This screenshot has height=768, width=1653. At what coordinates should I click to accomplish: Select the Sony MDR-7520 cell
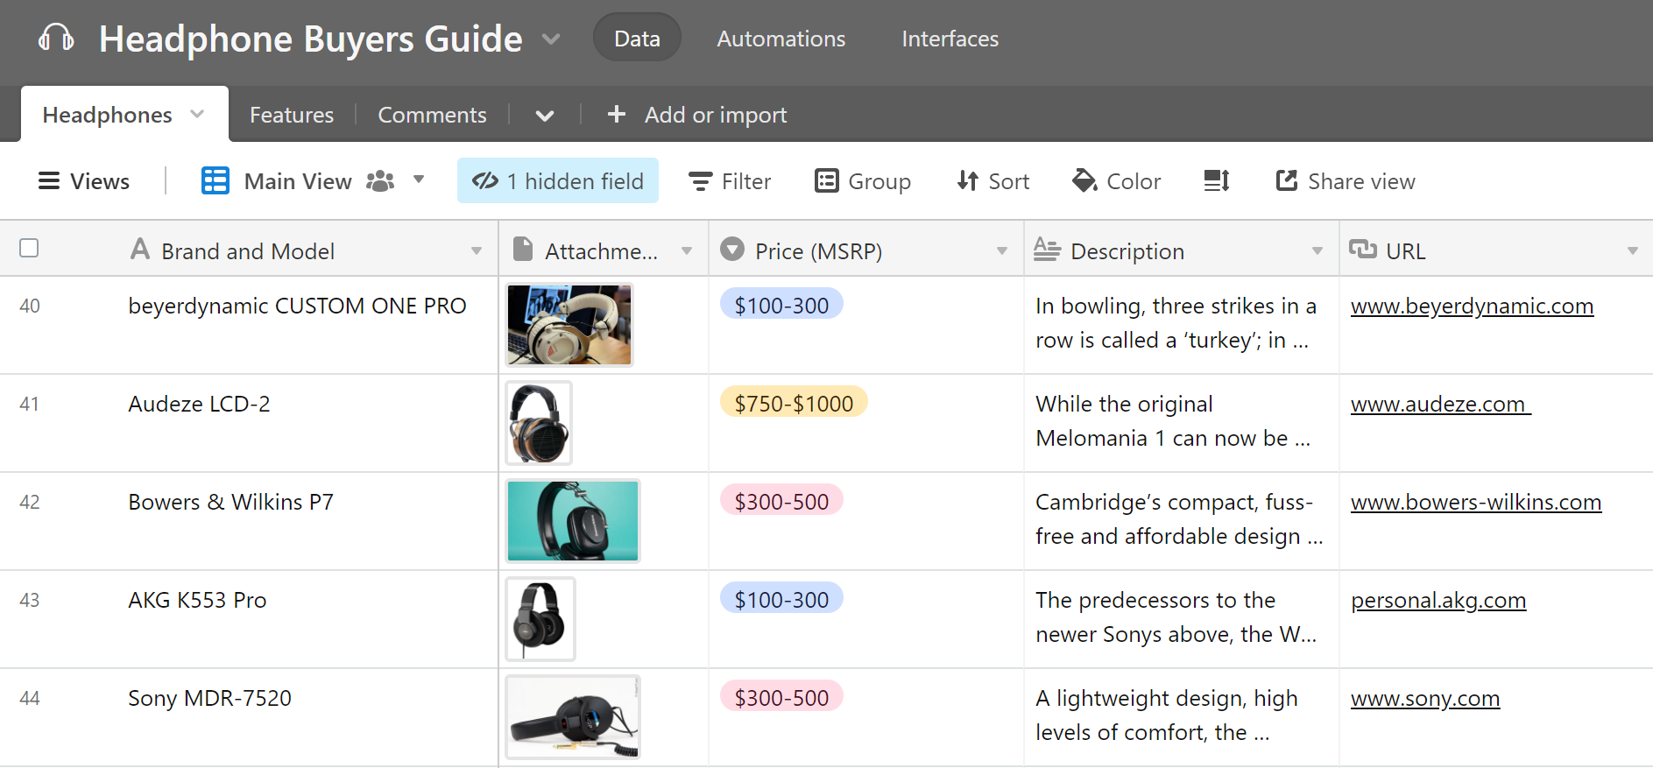coord(298,717)
